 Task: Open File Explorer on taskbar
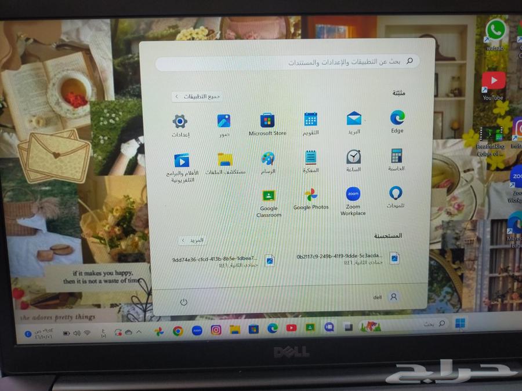pyautogui.click(x=235, y=330)
